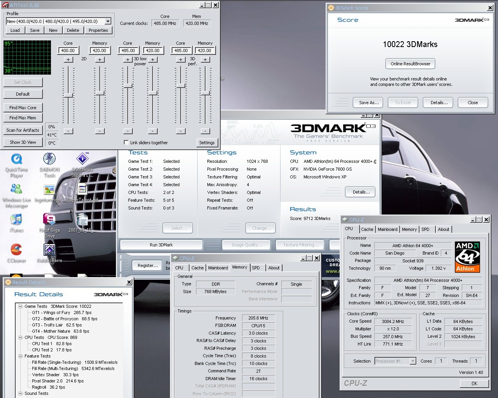This screenshot has height=398, width=498.
Task: Click Settings button in ATITool
Action: click(x=207, y=143)
